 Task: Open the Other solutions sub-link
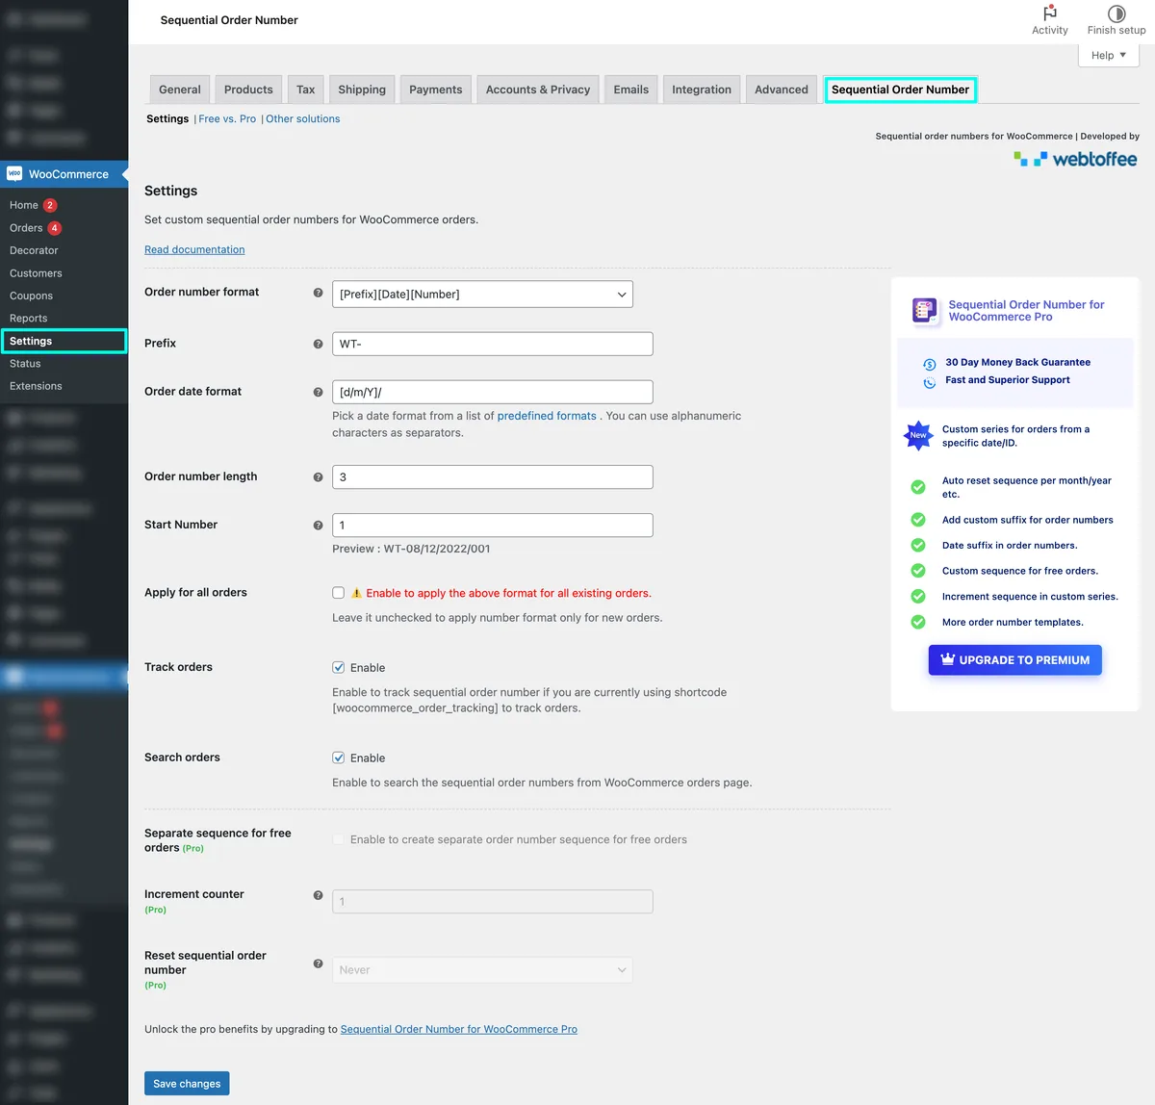(x=303, y=118)
